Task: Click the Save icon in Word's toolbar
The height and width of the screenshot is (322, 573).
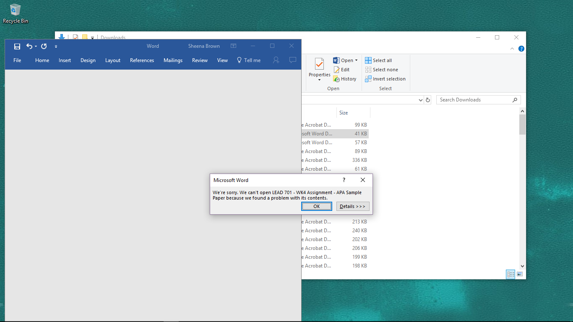Action: tap(17, 47)
